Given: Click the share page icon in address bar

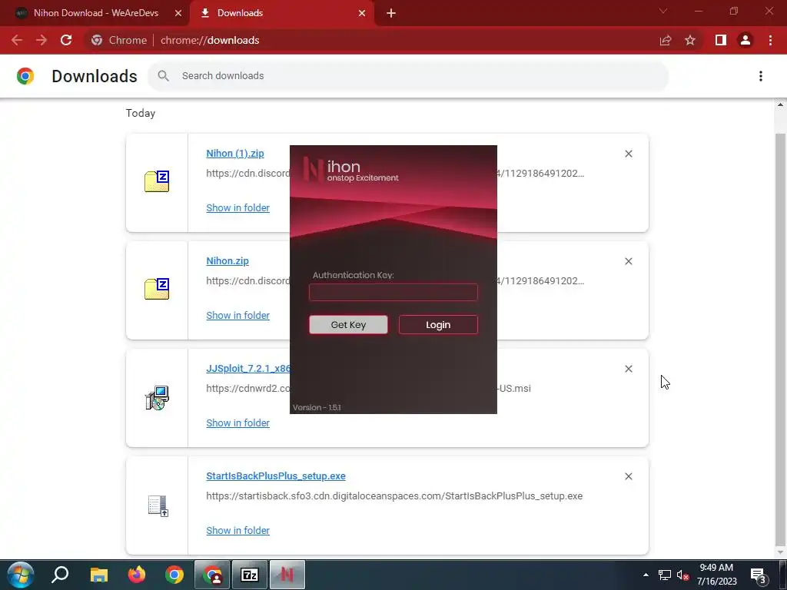Looking at the screenshot, I should pyautogui.click(x=666, y=40).
